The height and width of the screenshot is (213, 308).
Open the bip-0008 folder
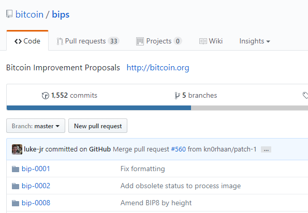coord(36,203)
